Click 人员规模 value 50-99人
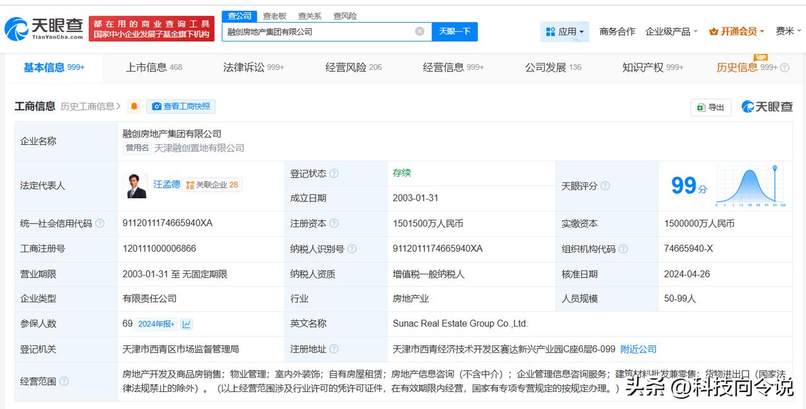 pyautogui.click(x=680, y=299)
